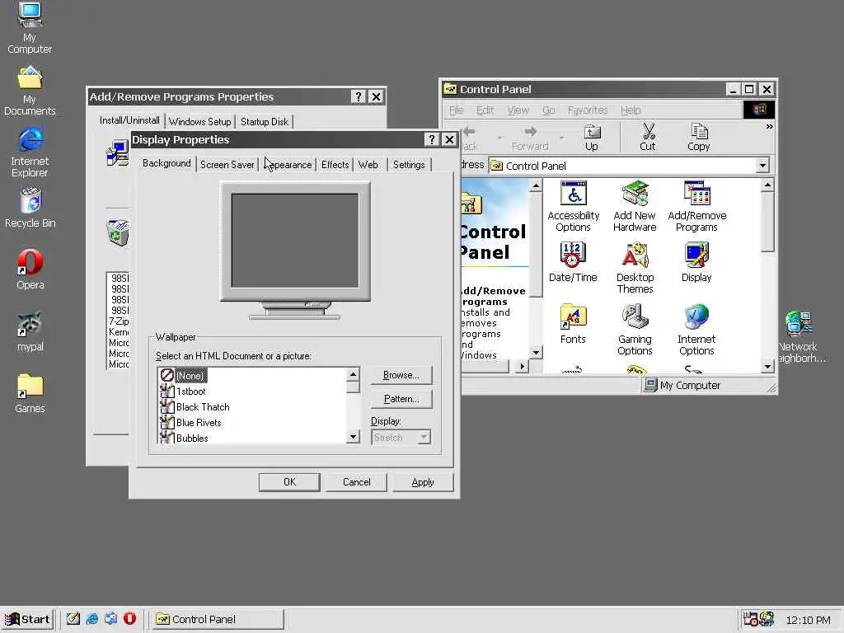Select 1stboot wallpaper
Image resolution: width=844 pixels, height=633 pixels.
(x=182, y=392)
